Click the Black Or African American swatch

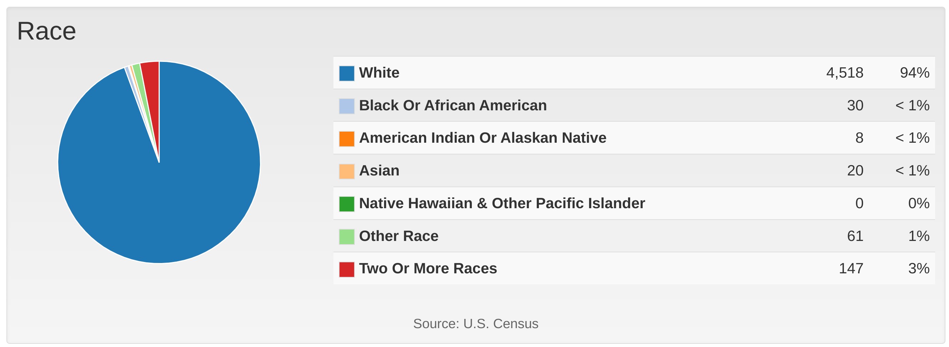(x=347, y=106)
